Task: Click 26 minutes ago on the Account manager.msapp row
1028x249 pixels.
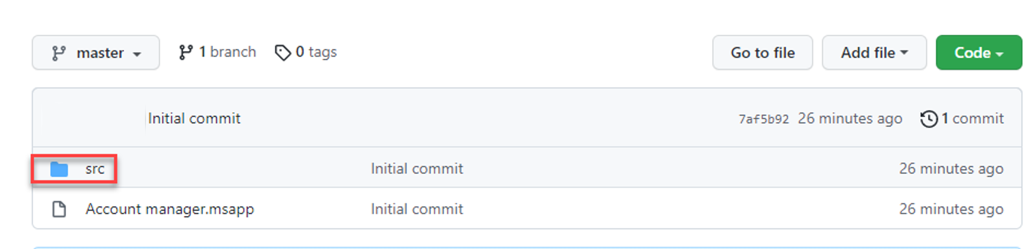Action: point(952,209)
